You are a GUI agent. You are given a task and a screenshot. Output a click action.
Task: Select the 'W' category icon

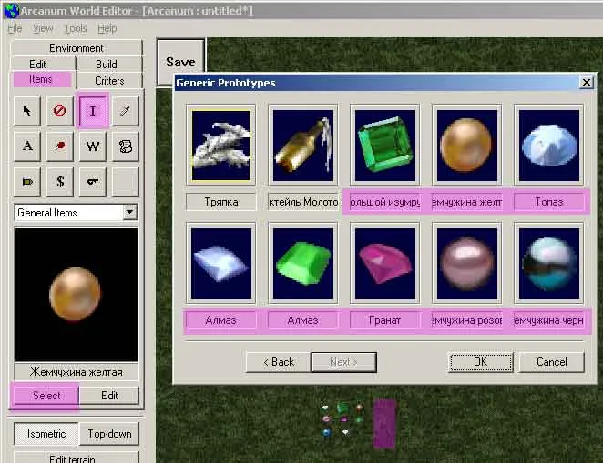pyautogui.click(x=93, y=146)
